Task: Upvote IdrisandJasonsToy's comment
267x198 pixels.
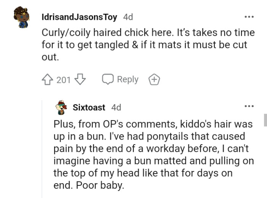Action: [x=48, y=80]
